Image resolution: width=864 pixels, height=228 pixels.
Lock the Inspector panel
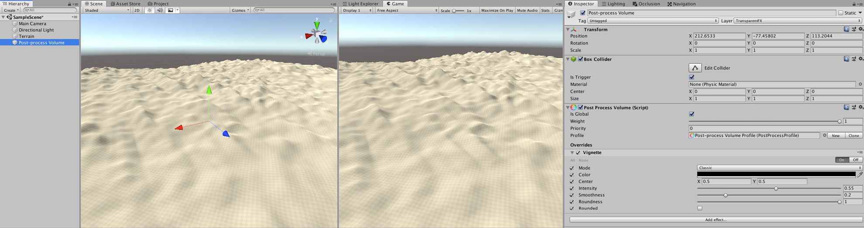(x=854, y=4)
